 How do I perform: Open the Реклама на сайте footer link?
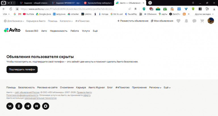[47, 87]
